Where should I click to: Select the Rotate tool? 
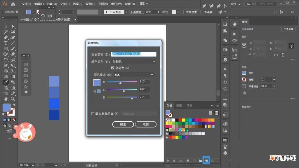(x=6, y=60)
